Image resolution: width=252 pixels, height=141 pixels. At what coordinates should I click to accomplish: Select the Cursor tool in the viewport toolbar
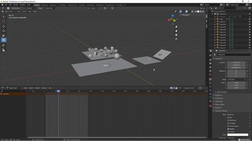(x=4, y=21)
